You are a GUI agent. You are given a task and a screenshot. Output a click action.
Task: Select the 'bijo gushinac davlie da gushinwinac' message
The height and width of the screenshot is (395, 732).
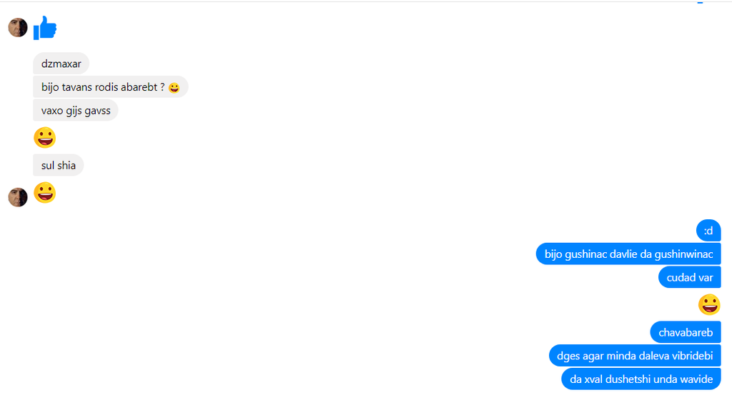pyautogui.click(x=628, y=254)
